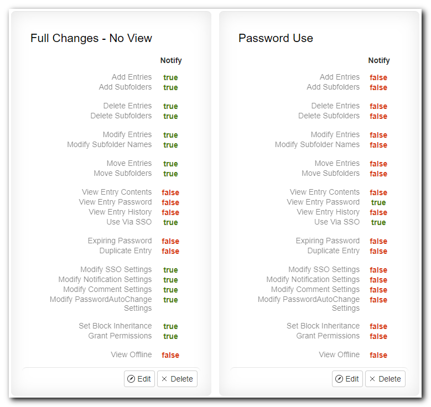
Task: Click Notify column header in Password Use
Action: point(379,60)
